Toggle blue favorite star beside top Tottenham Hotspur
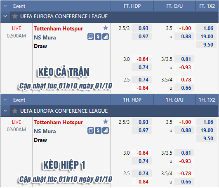 point(106,28)
